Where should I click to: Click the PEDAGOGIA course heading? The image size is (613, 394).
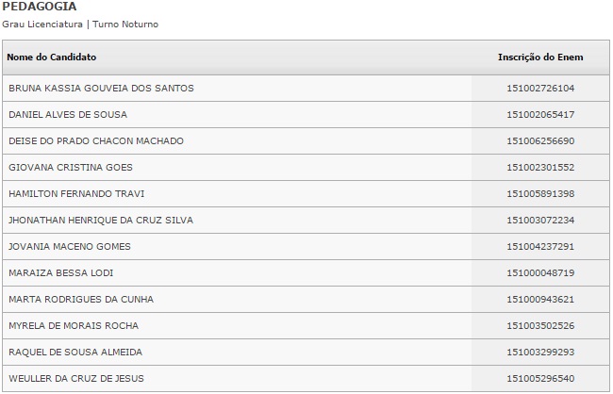(39, 7)
